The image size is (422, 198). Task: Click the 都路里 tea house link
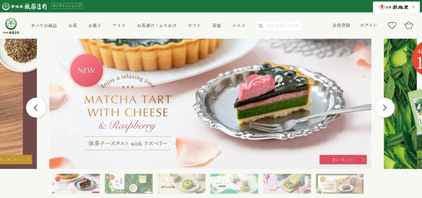396,7
